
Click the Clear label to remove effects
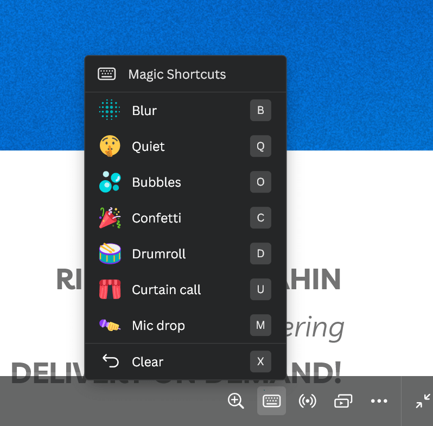click(x=148, y=361)
